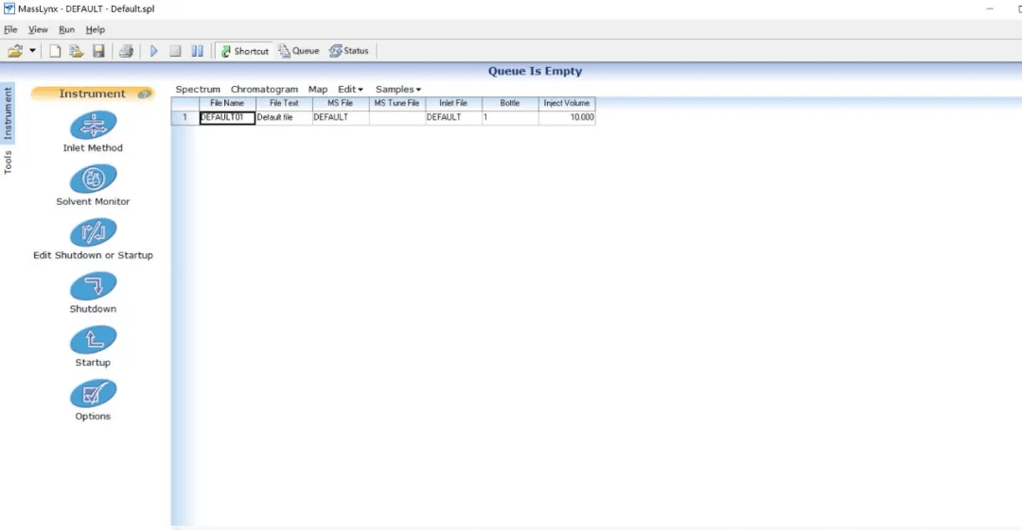1022x530 pixels.
Task: Select the Inject Volume column header
Action: (567, 103)
